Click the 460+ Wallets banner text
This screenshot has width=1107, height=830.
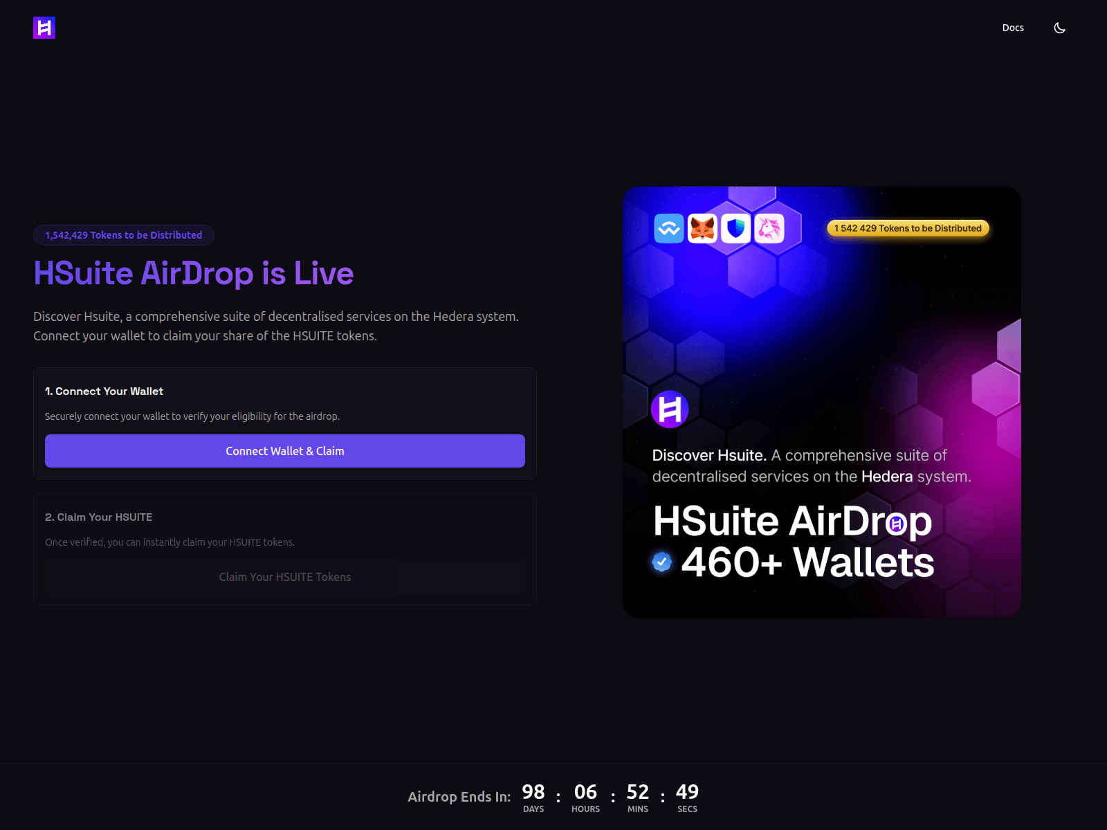point(807,562)
